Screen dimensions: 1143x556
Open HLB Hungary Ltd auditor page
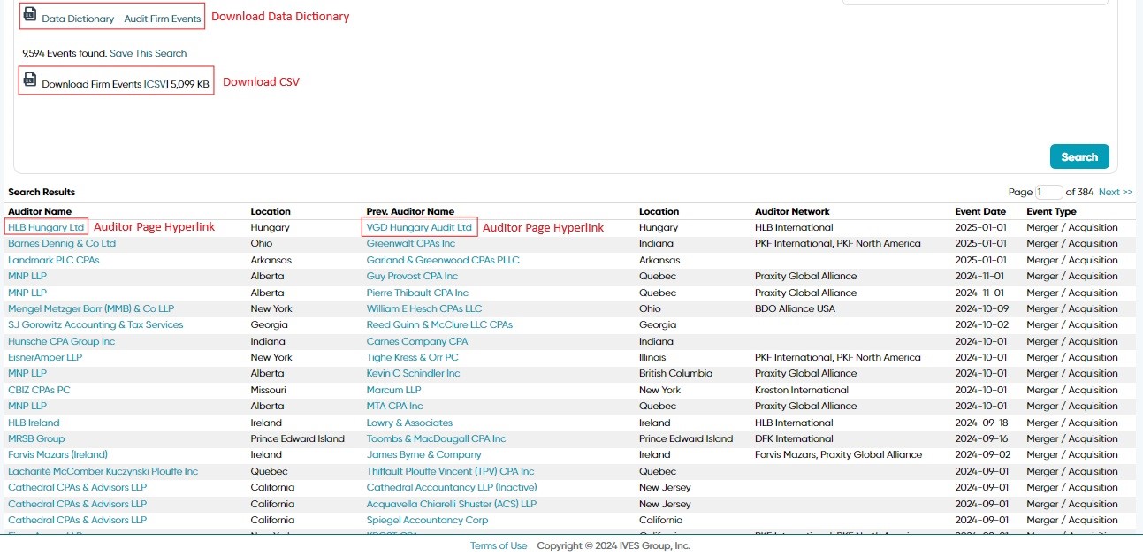point(46,227)
